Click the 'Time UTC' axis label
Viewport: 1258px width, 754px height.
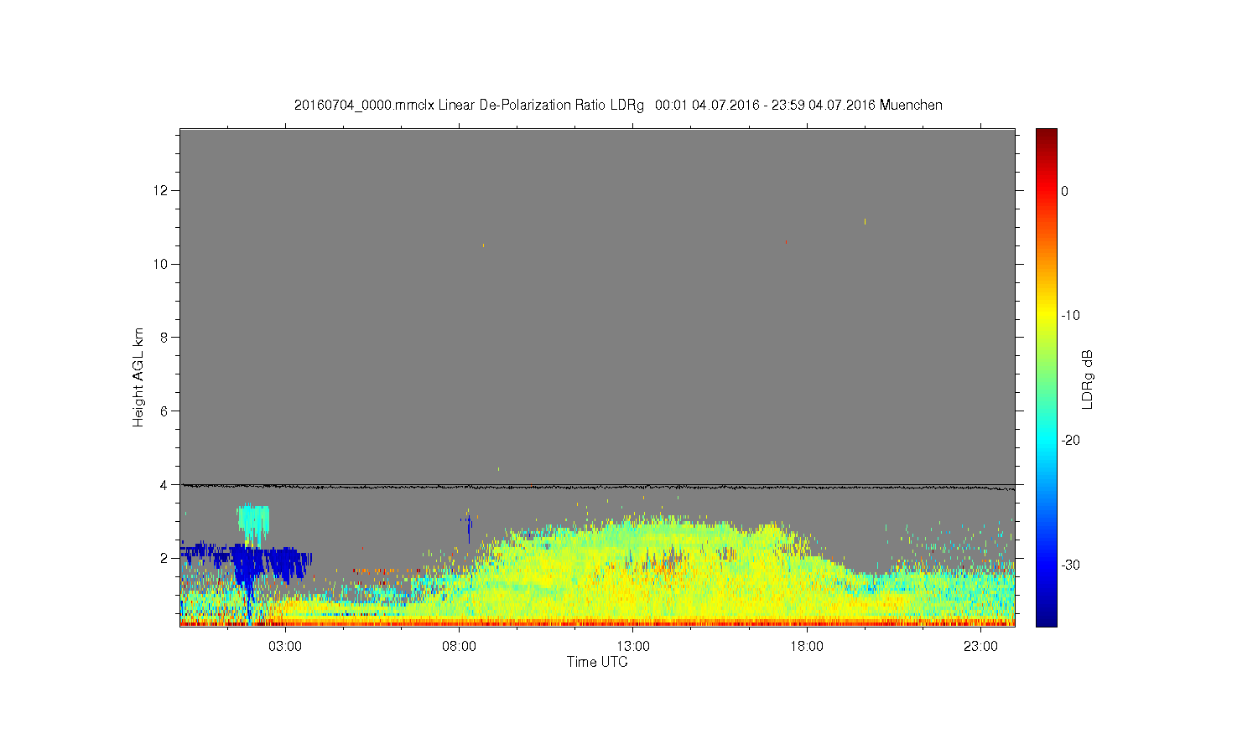(x=597, y=662)
